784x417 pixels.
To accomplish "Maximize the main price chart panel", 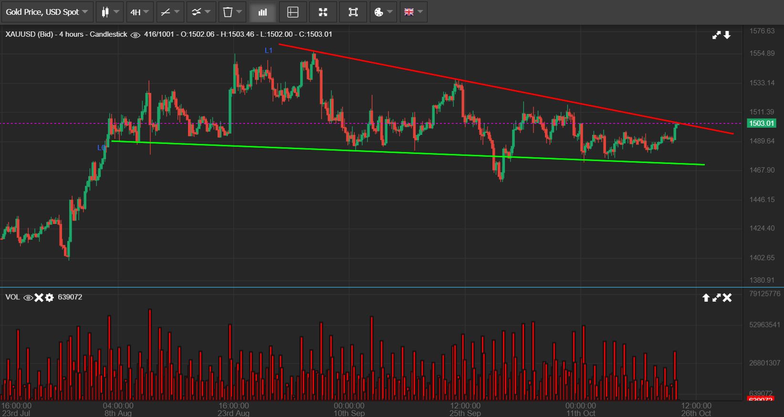I will 716,35.
